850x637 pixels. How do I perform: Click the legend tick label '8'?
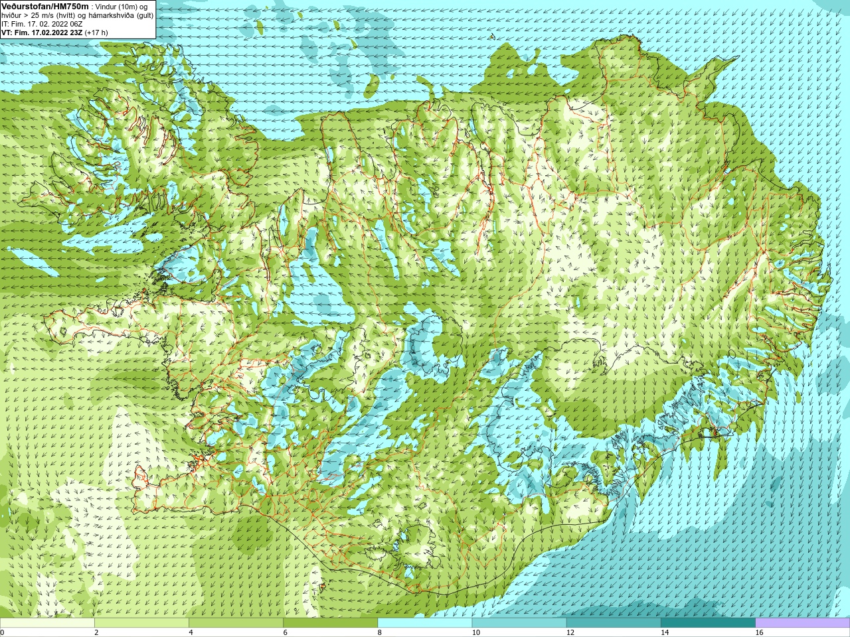point(380,632)
